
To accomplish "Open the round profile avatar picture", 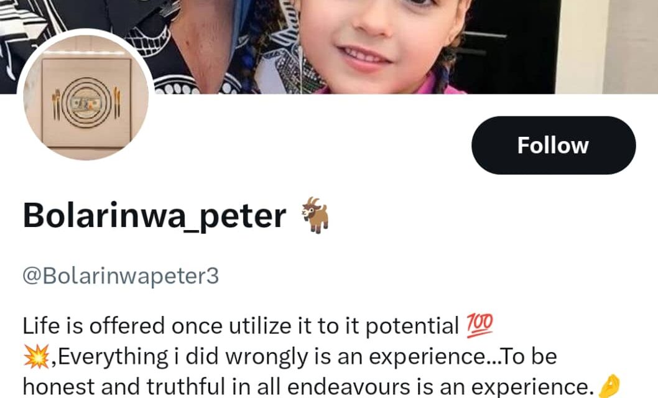I will (x=86, y=97).
